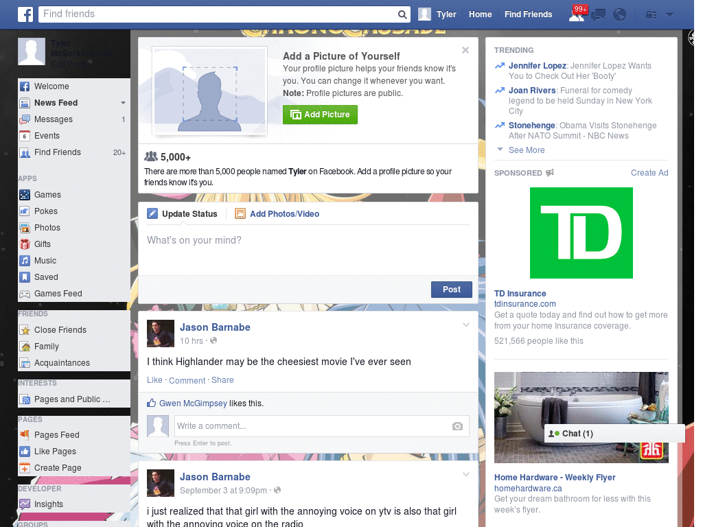Dismiss the Add a Picture card
Viewport: 703px width, 527px height.
click(465, 50)
